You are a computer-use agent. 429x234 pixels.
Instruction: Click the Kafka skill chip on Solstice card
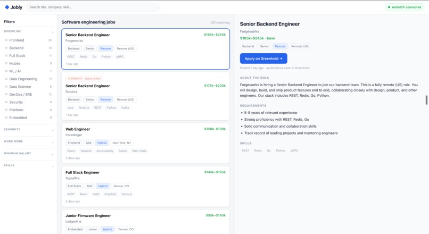point(125,108)
